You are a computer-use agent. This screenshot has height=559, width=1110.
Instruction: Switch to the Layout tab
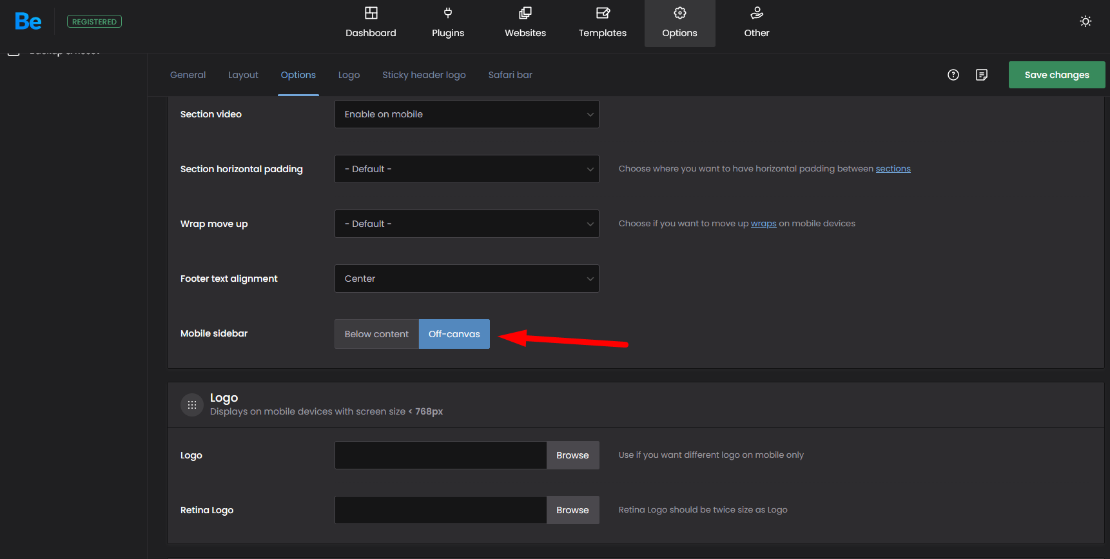click(x=243, y=75)
